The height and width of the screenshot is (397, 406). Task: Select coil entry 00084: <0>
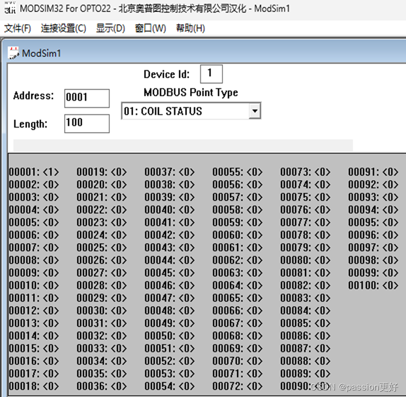pos(305,311)
